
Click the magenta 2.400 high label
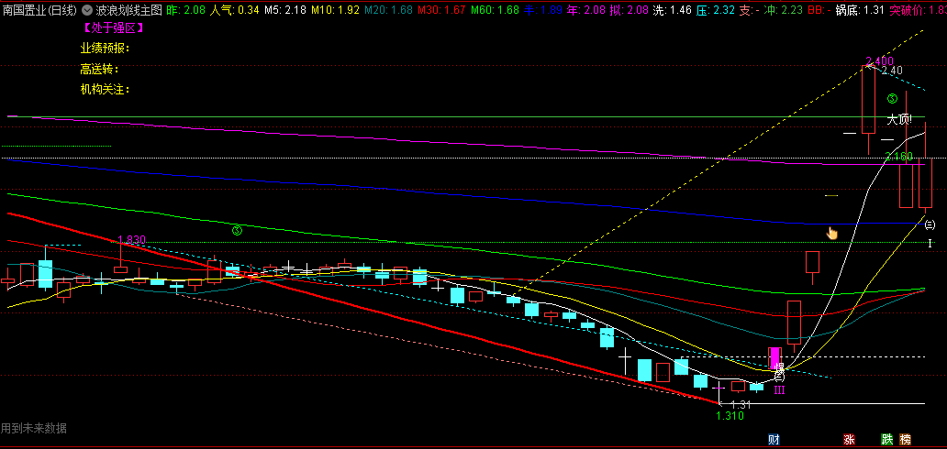[879, 61]
